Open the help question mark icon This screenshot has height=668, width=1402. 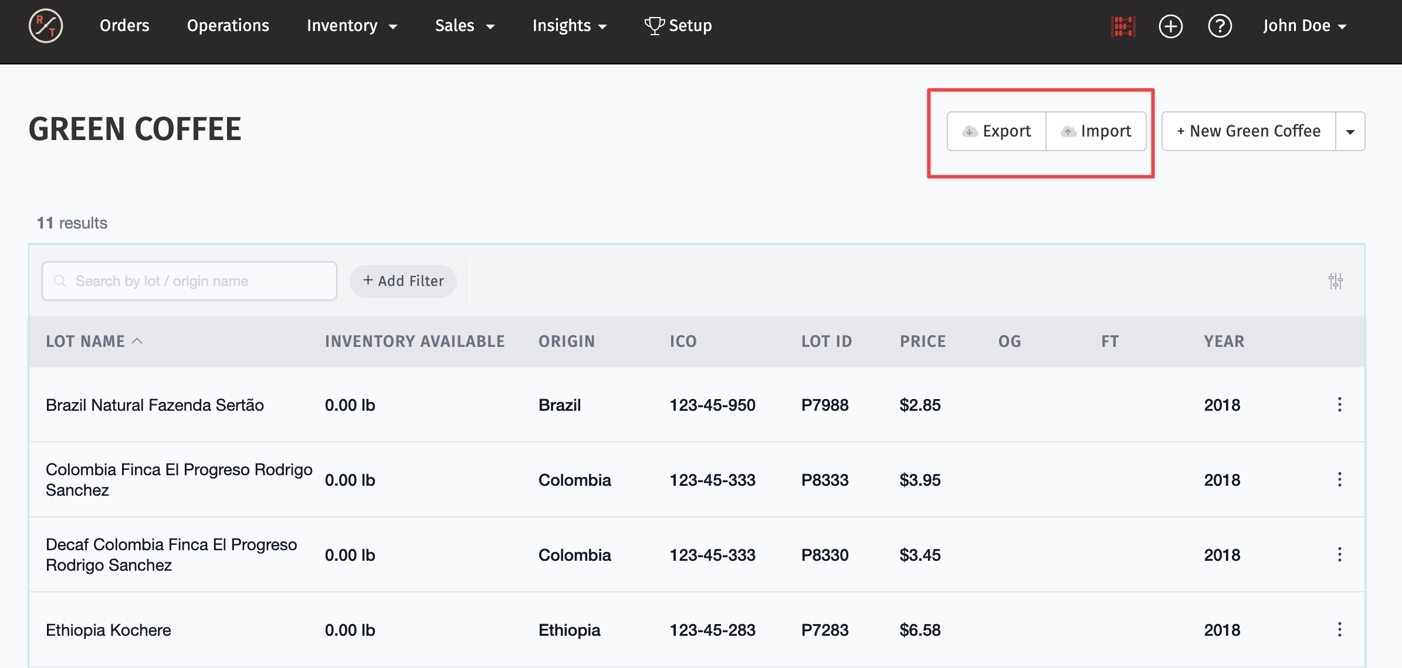[x=1220, y=26]
